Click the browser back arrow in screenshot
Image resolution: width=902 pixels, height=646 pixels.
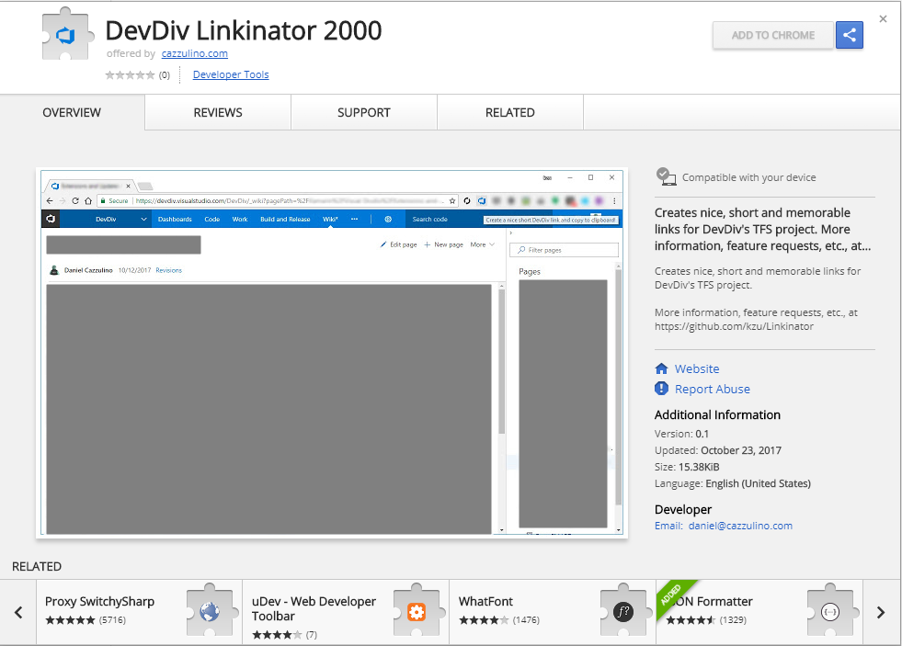[50, 201]
